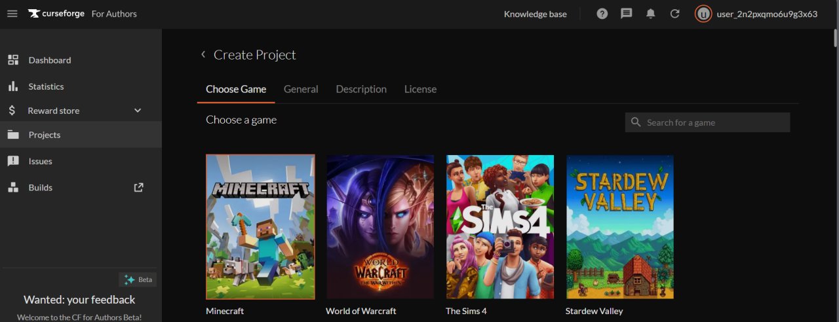Open Projects in the sidebar
The image size is (839, 322).
pos(81,135)
